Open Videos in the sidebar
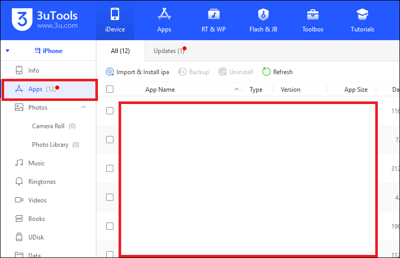The width and height of the screenshot is (400, 258). [37, 200]
